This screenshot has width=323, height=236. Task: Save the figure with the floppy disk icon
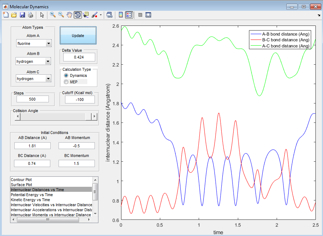point(22,15)
